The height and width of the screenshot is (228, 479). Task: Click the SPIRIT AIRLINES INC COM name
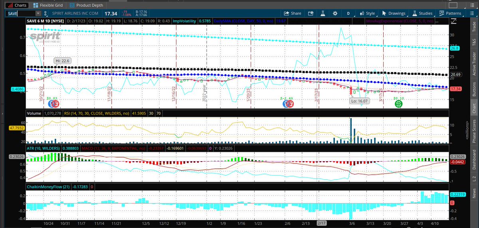(75, 14)
